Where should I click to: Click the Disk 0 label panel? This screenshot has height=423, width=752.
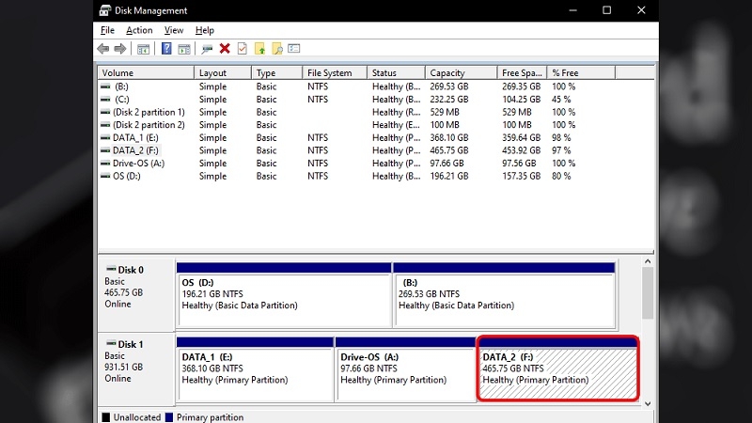click(x=136, y=294)
